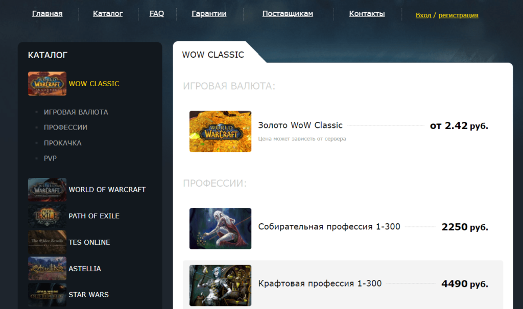Open Собирательная профессия 1-300 product

coord(329,226)
